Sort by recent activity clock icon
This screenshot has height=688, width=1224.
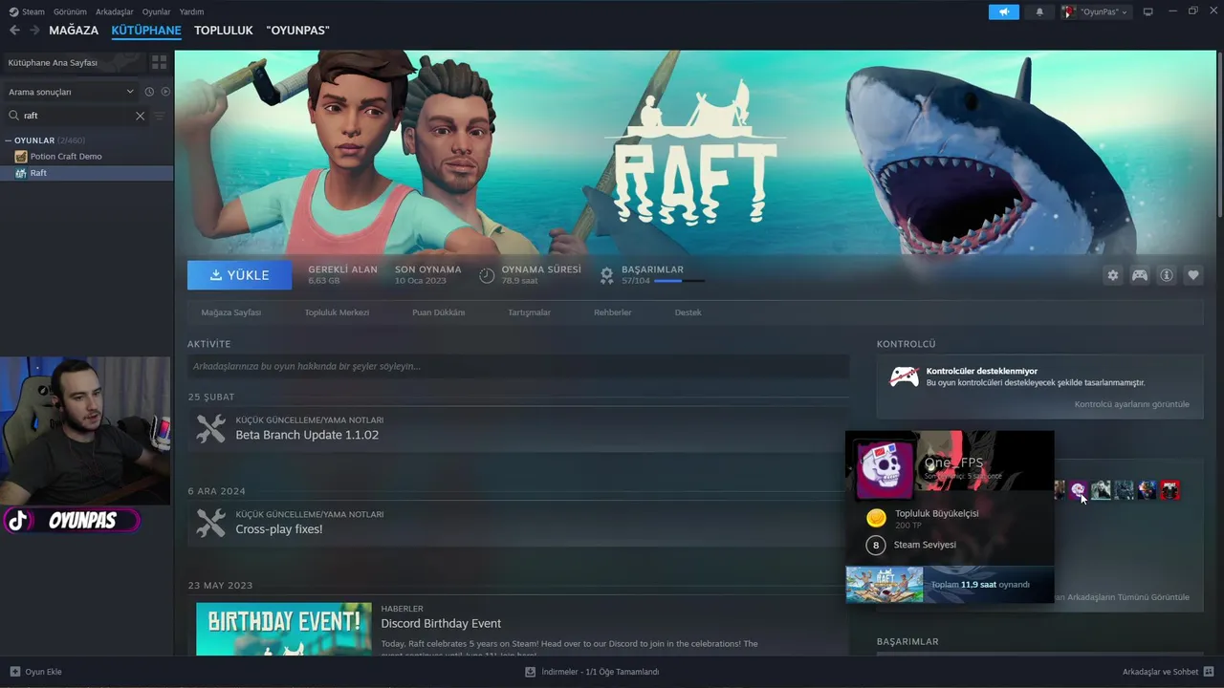coord(149,92)
